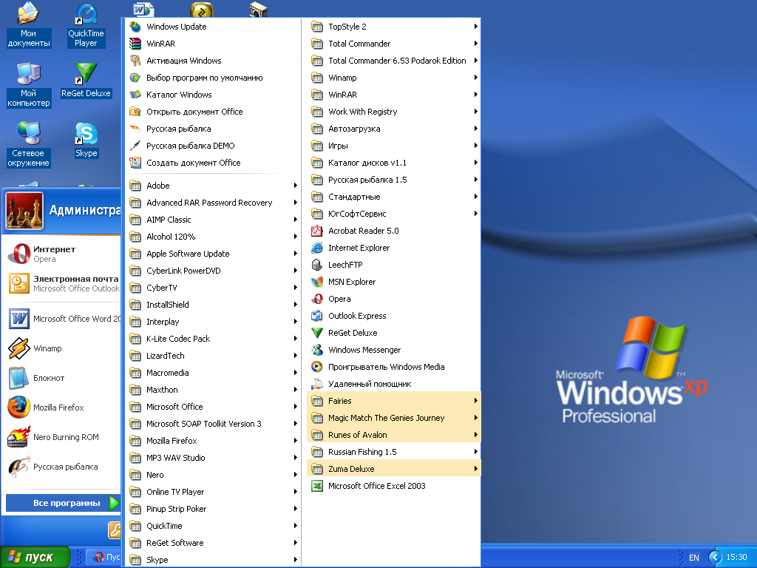This screenshot has height=568, width=757.
Task: Open the Macromedia program group
Action: [x=212, y=373]
